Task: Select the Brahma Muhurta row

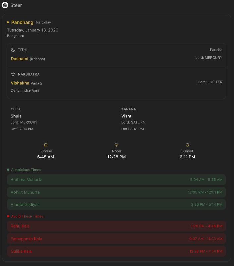Action: click(116, 180)
